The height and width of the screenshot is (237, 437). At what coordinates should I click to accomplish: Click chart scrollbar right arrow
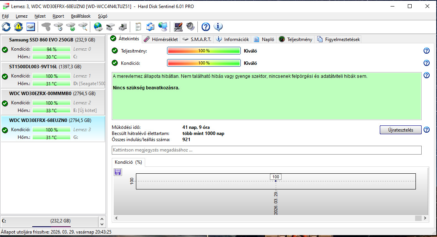tap(425, 218)
